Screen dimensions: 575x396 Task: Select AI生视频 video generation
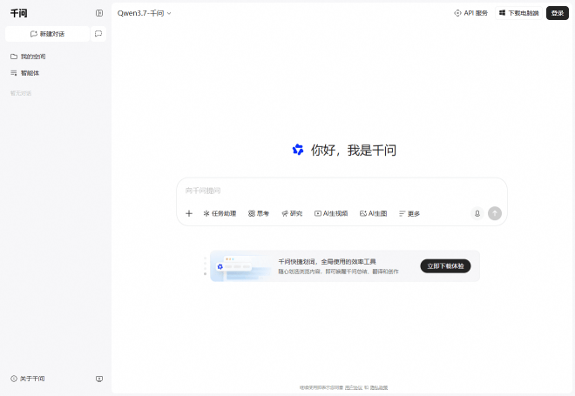pyautogui.click(x=331, y=213)
